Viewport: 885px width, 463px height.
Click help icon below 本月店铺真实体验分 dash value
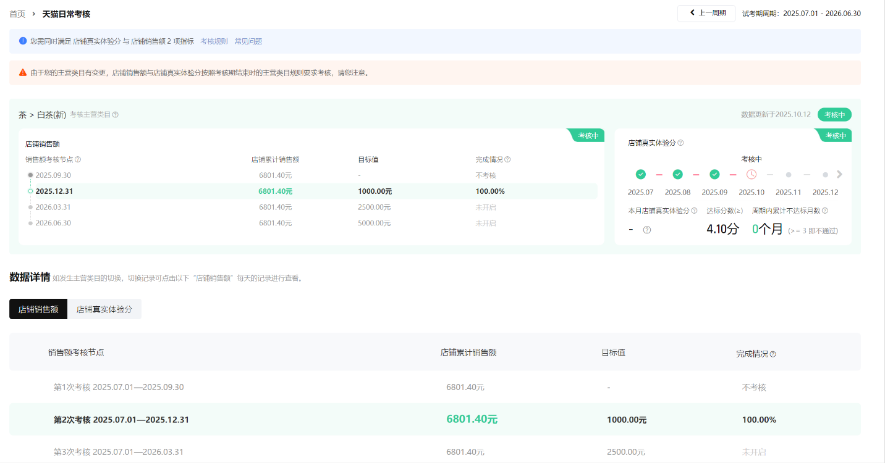[x=647, y=230]
